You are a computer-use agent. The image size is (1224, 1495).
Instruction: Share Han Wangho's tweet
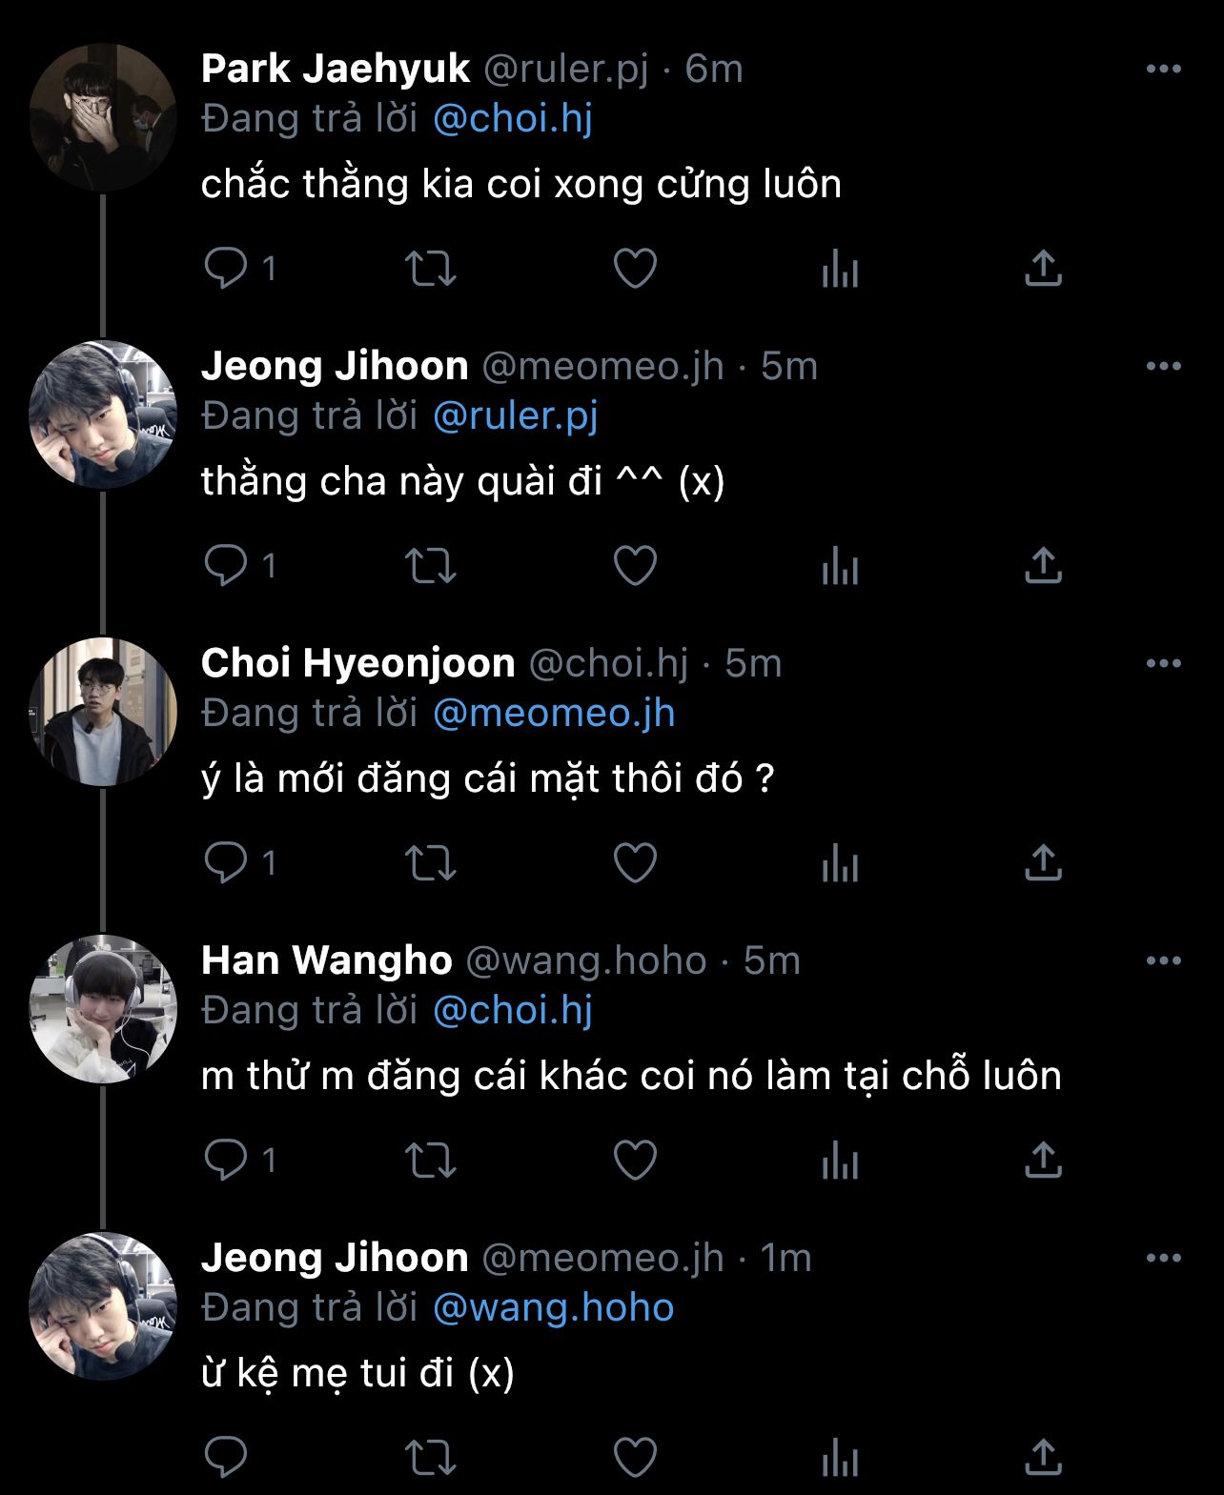(1044, 1161)
